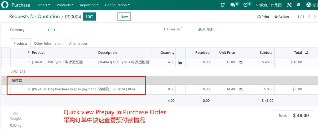Open the phone/VoIP icon in top bar

point(223,5)
